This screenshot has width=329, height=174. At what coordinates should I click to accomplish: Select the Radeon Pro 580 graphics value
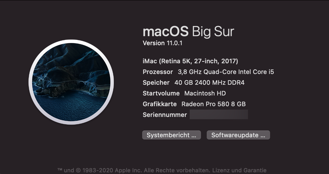coord(213,104)
